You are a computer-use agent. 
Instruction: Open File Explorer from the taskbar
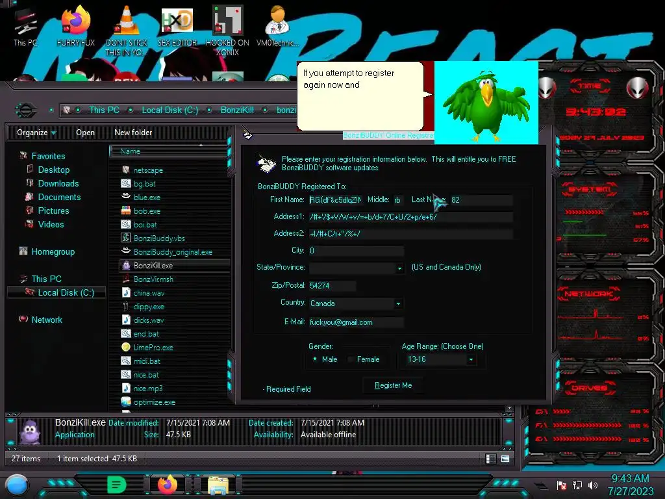218,485
